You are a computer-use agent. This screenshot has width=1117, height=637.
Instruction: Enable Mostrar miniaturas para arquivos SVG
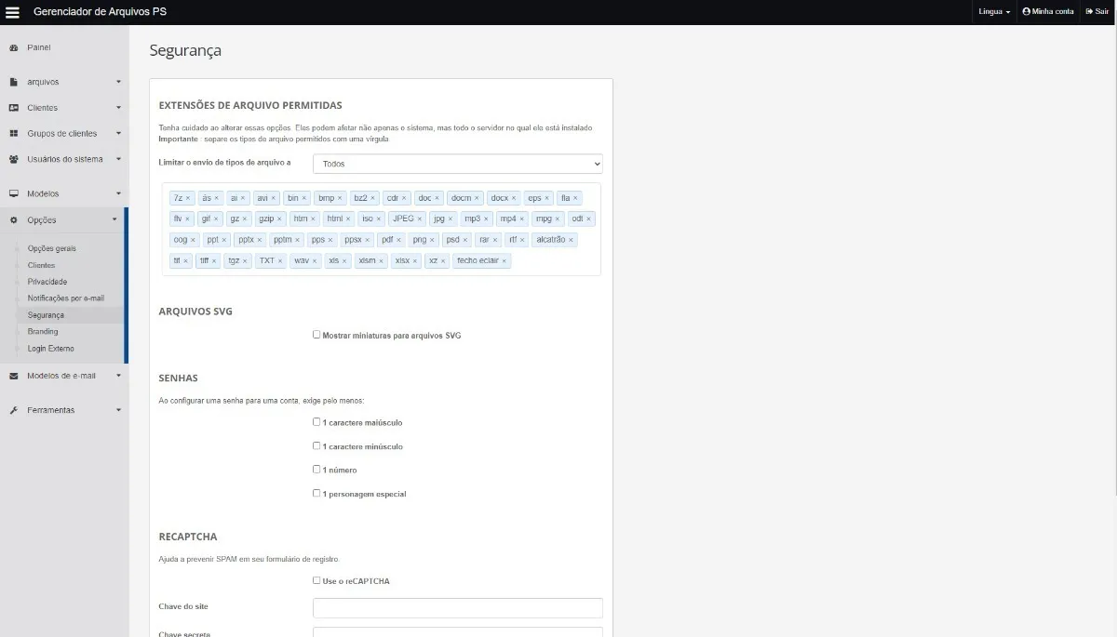[x=316, y=334]
